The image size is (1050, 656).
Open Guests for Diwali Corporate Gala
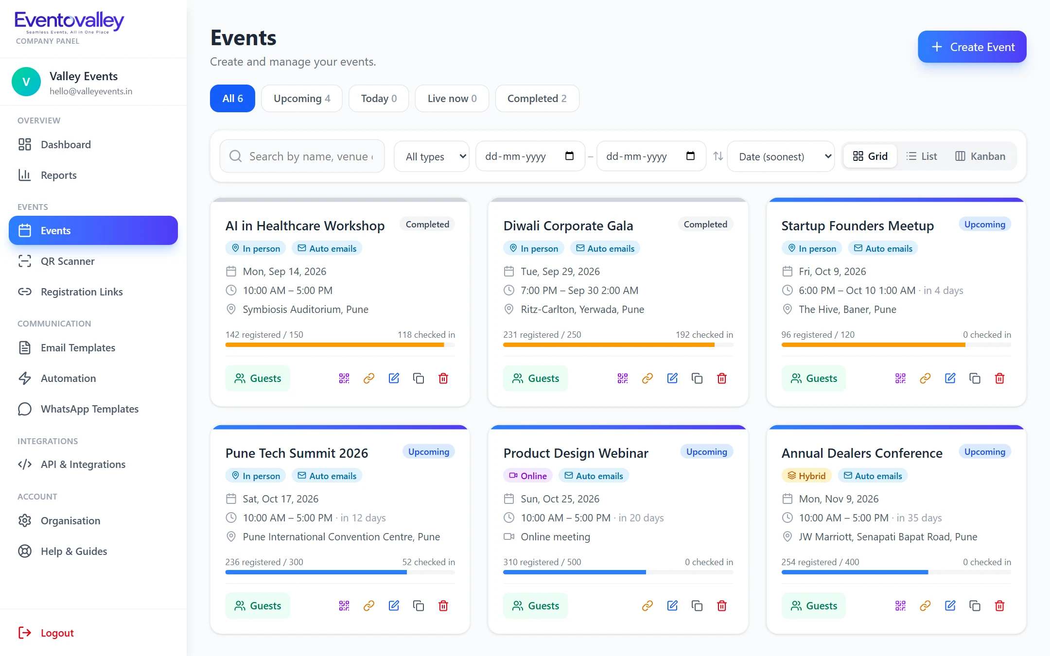(x=536, y=378)
